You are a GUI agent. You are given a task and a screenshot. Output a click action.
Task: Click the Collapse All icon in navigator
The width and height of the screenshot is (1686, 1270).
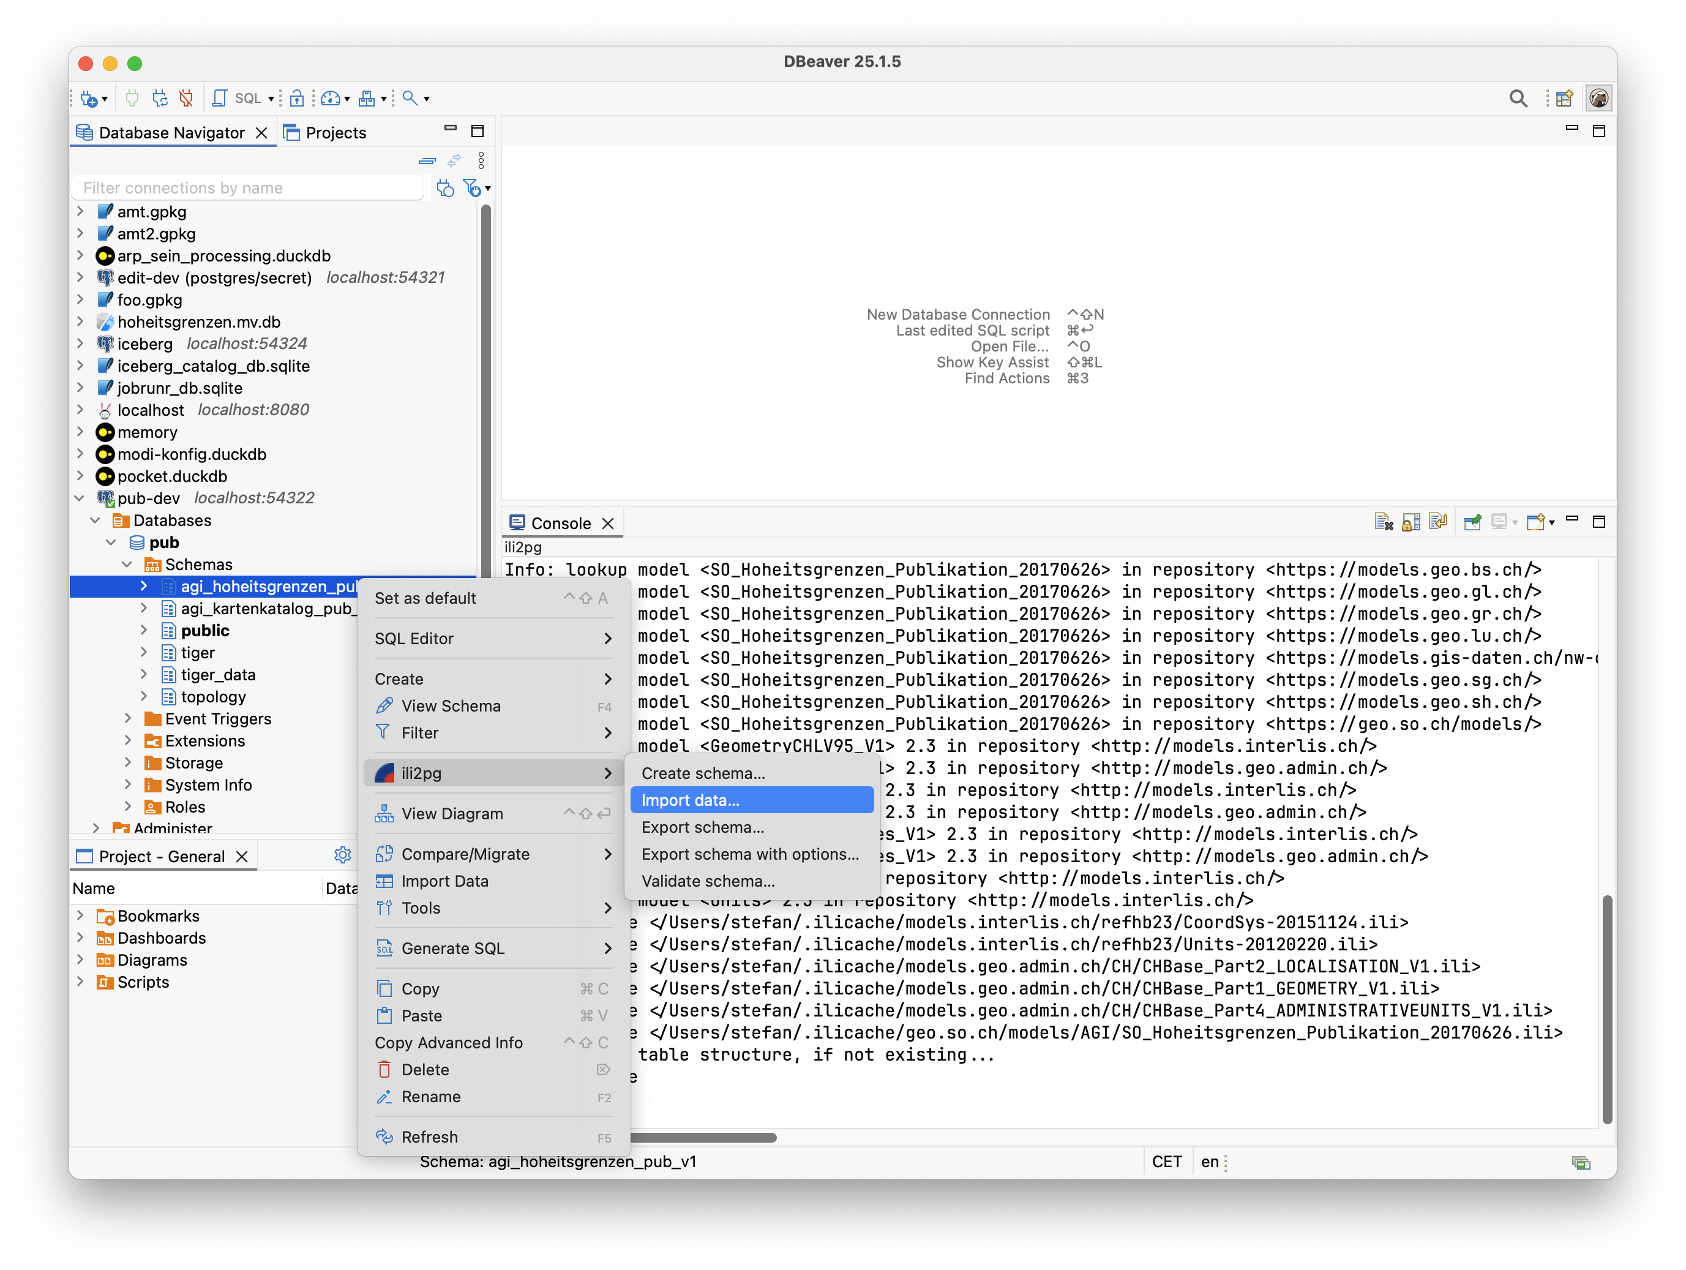(427, 161)
